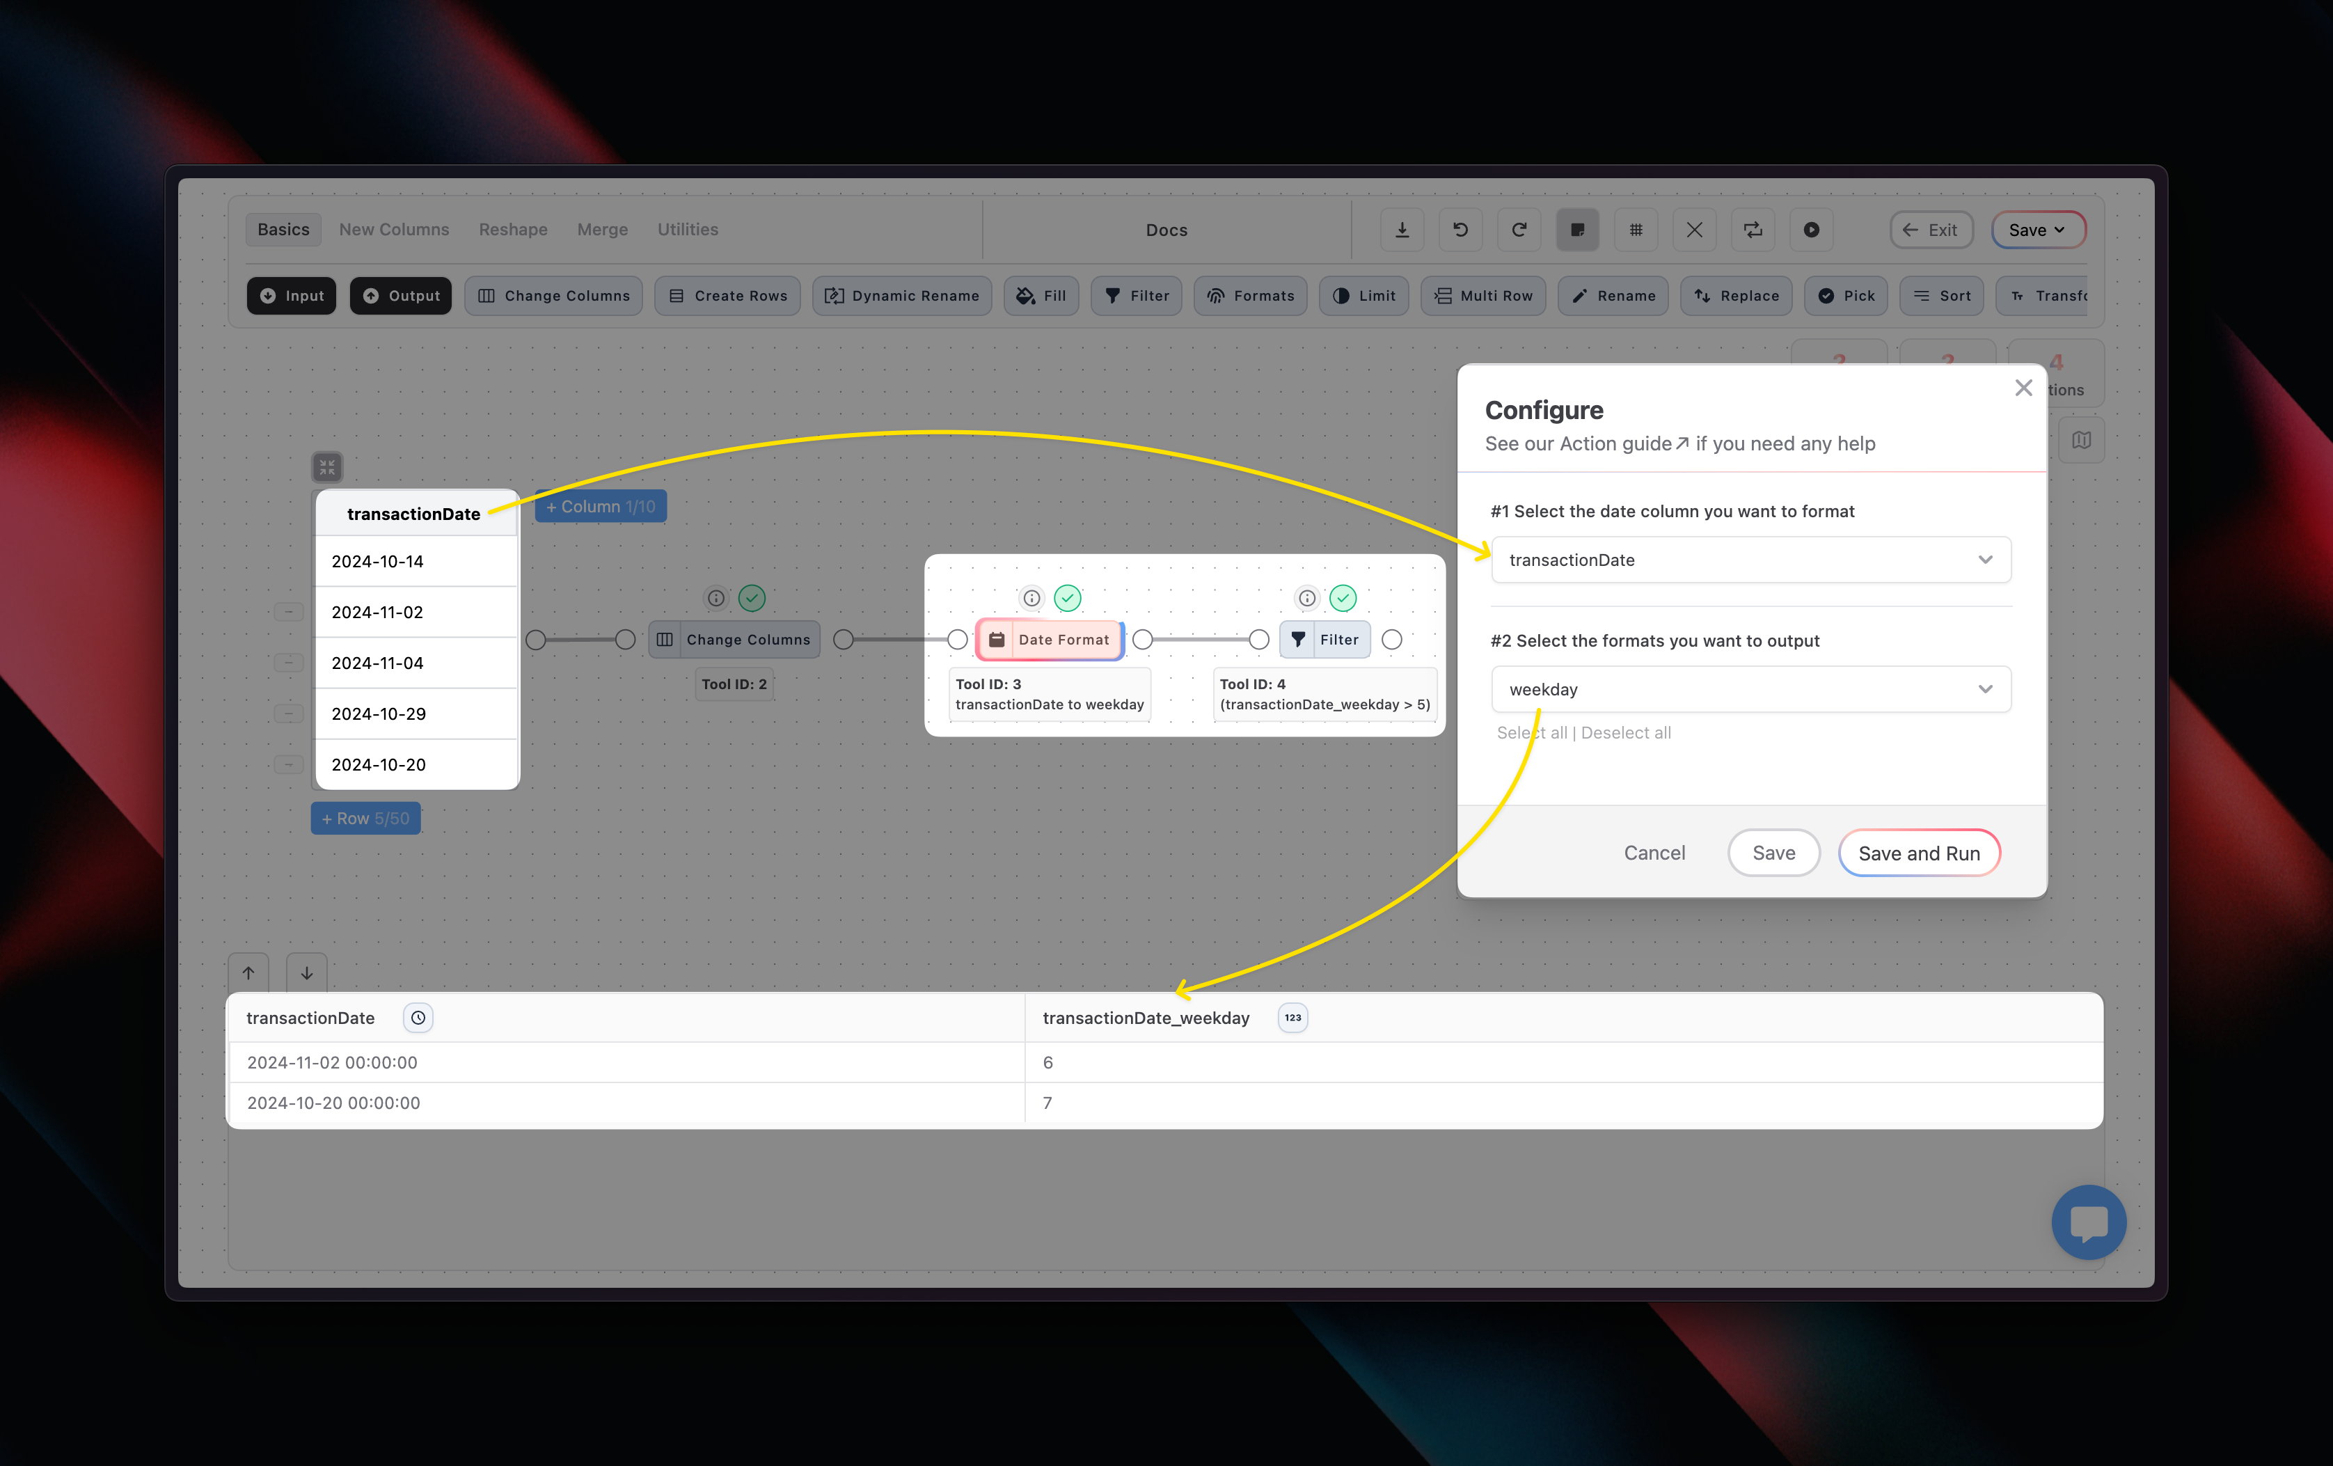Open the Reshape tab
Viewport: 2333px width, 1466px height.
[512, 230]
